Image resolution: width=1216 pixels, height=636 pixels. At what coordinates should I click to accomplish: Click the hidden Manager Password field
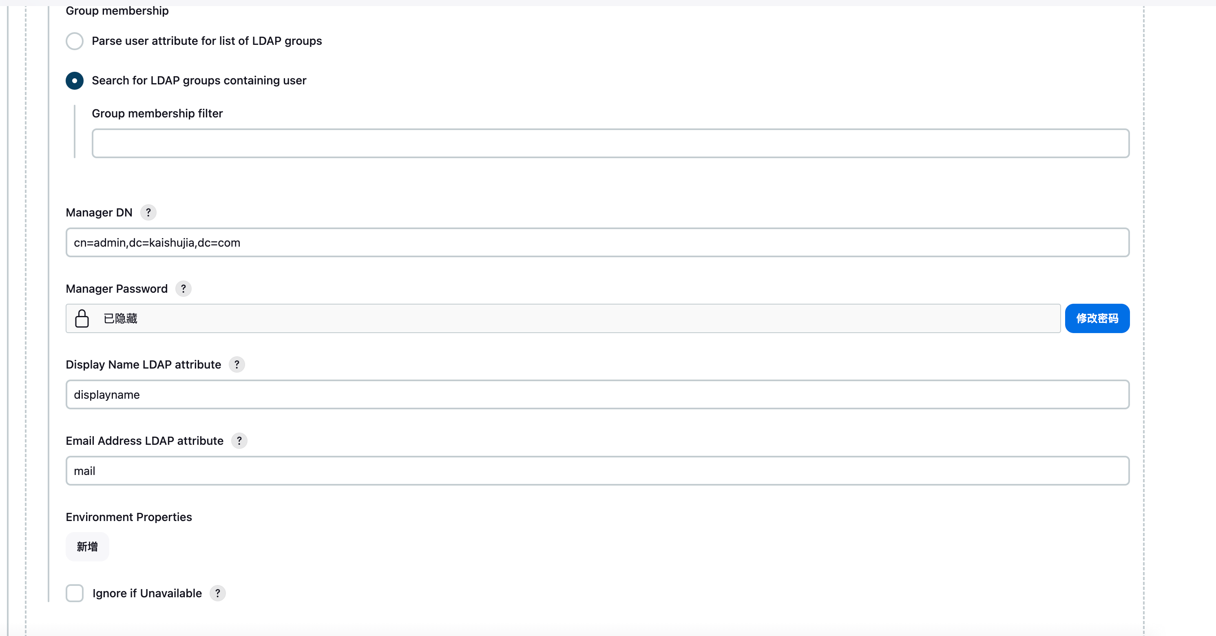(566, 318)
